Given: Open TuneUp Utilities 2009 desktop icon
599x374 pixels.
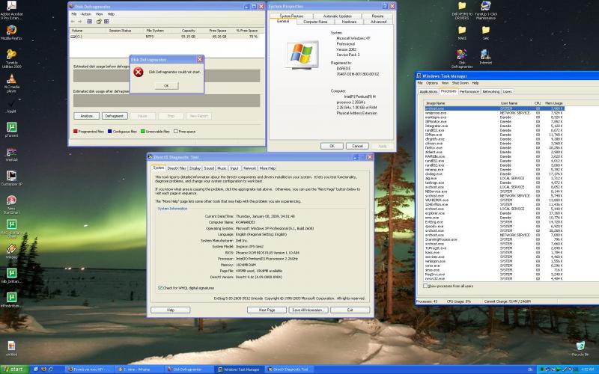Looking at the screenshot, I should [11, 55].
